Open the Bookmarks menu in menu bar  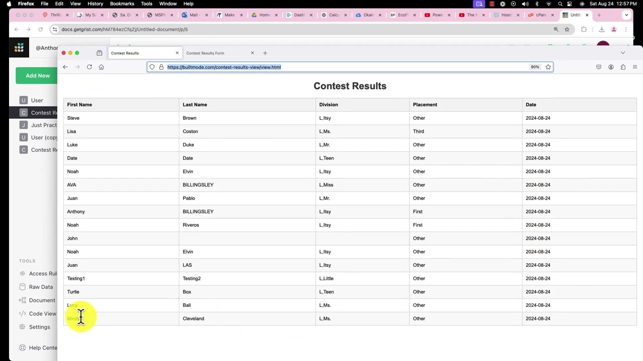122,4
